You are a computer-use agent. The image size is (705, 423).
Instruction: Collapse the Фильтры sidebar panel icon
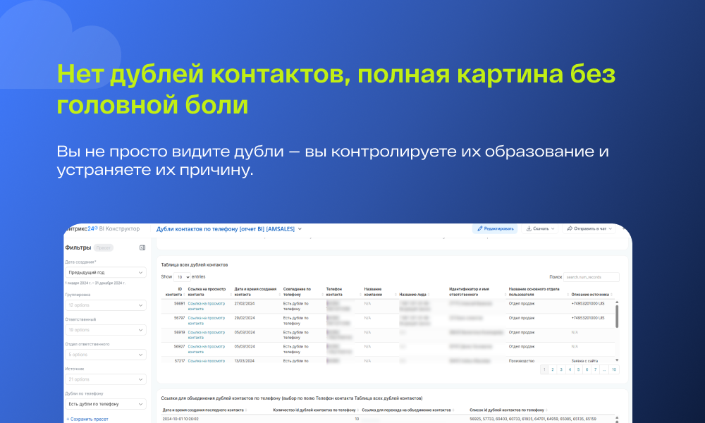coord(142,247)
